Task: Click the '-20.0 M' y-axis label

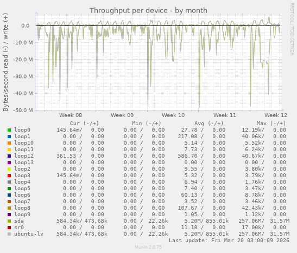Action: (23, 60)
